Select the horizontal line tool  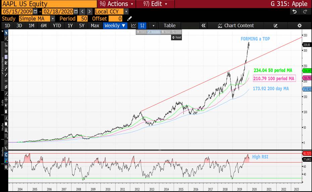pyautogui.click(x=6, y=81)
